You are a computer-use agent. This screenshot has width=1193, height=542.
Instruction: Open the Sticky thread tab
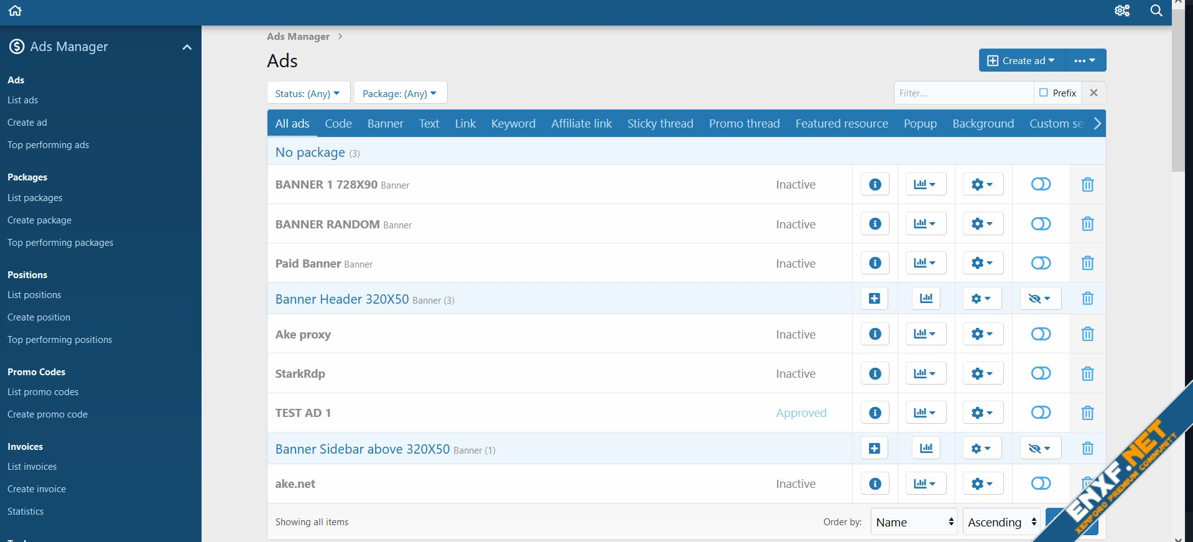660,123
